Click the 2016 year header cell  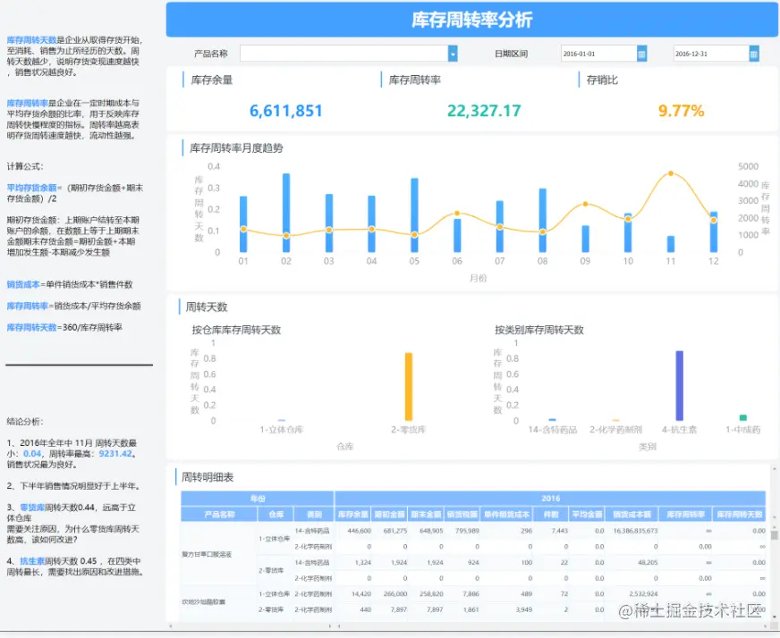point(550,499)
